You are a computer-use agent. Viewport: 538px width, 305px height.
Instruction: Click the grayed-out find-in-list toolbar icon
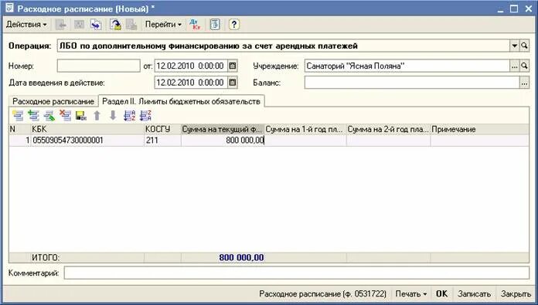80,25
